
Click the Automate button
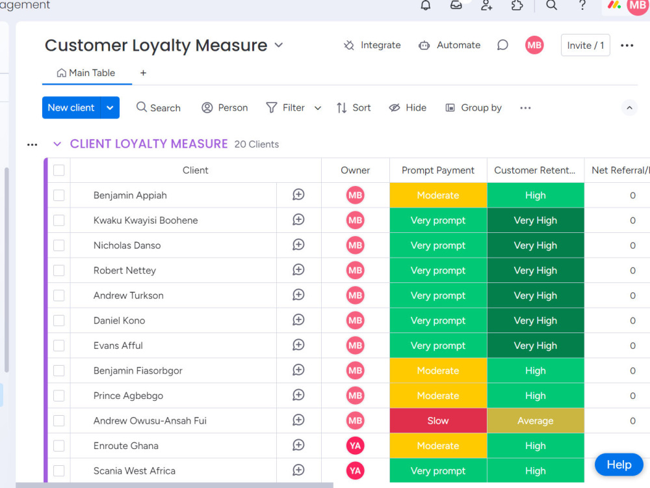click(450, 46)
